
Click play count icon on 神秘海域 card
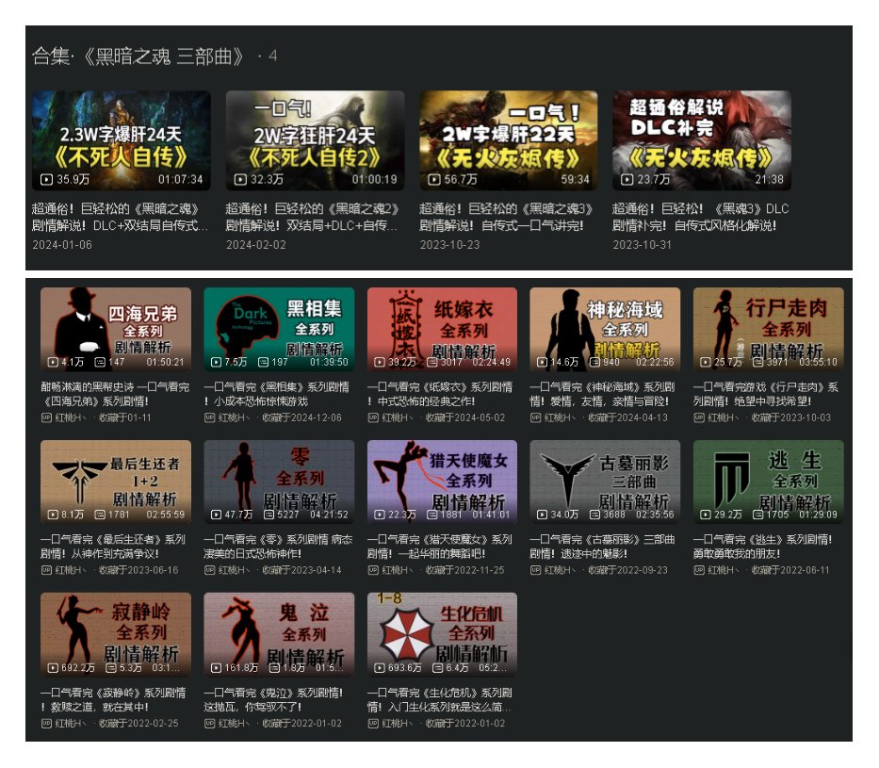(542, 362)
